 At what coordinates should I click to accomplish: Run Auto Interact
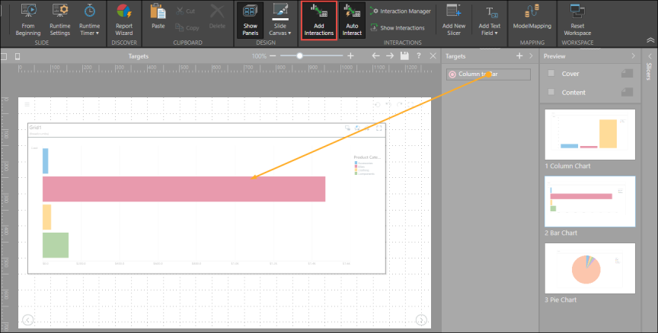(351, 21)
